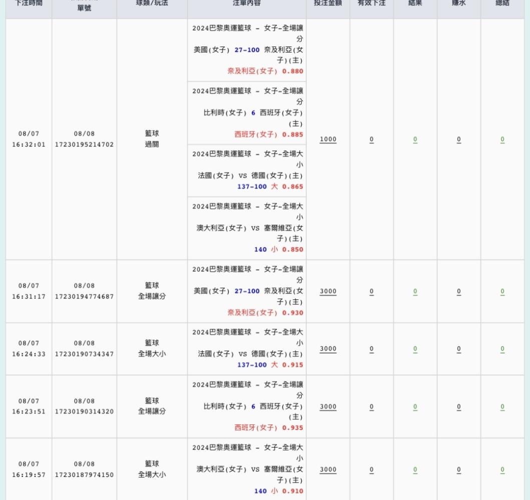Click bet time 16:23:51
The height and width of the screenshot is (500, 530).
point(29,411)
